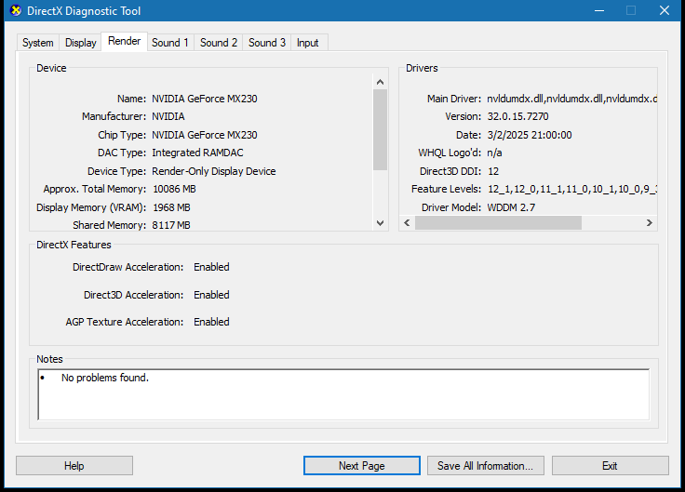Click the Direct3D DDI value 12
Screen dimensions: 685x492
493,171
